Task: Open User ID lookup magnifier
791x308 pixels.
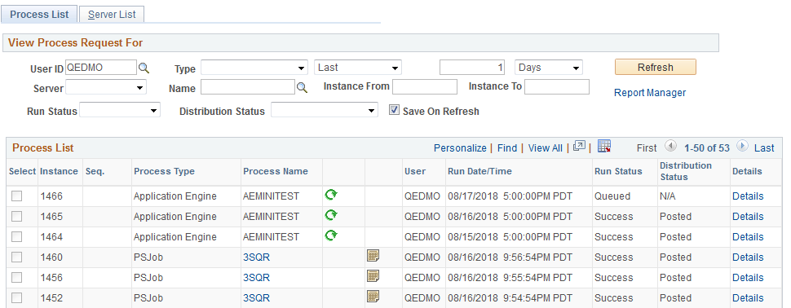Action: pyautogui.click(x=144, y=68)
